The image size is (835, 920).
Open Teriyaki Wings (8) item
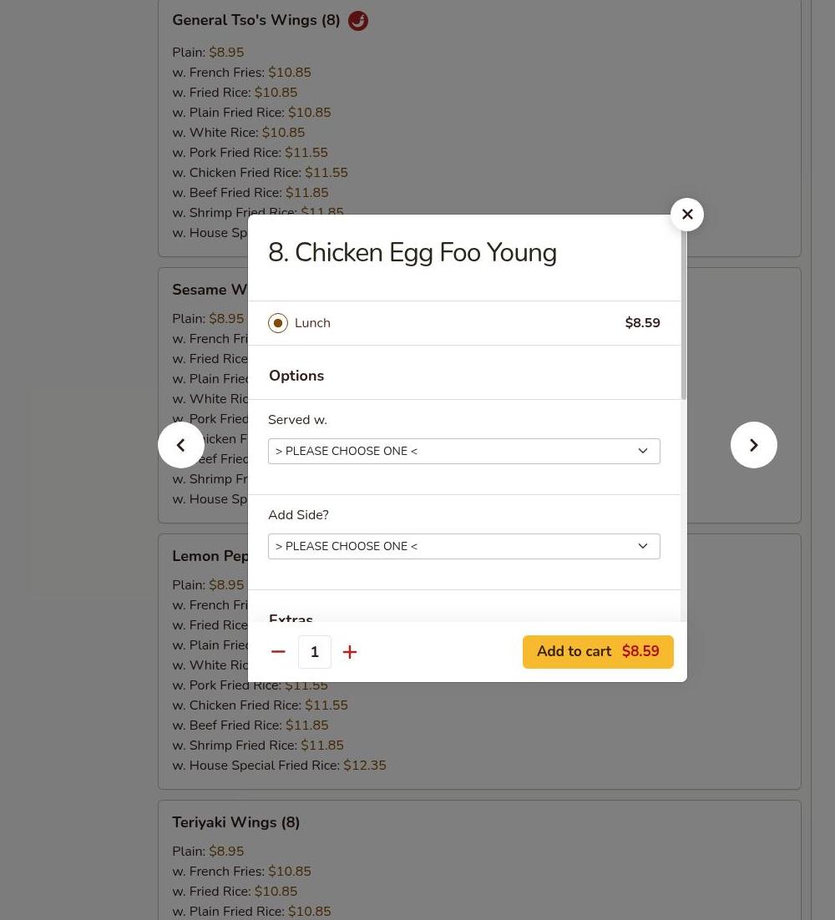235,822
